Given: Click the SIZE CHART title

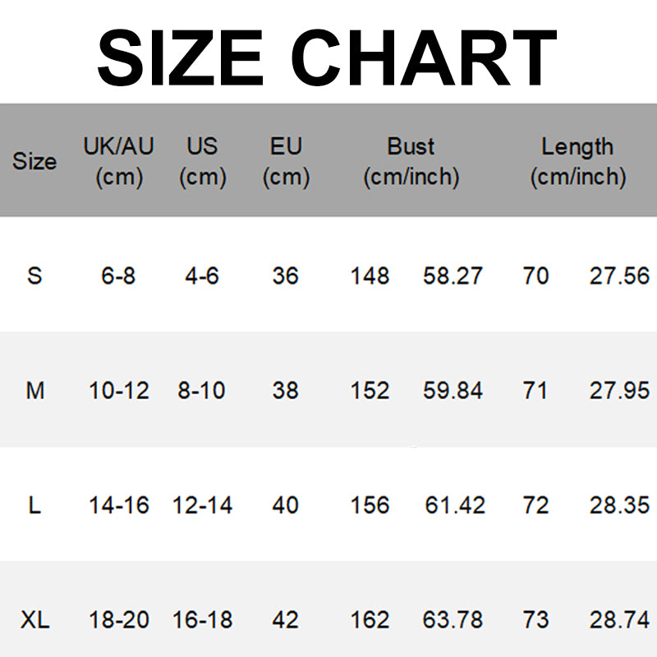Looking at the screenshot, I should (327, 56).
